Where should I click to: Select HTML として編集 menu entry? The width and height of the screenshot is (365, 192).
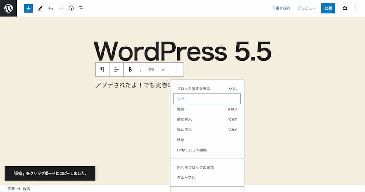click(x=207, y=150)
